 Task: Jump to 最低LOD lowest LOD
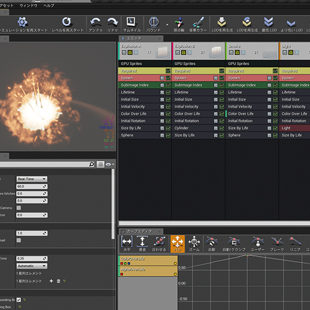pyautogui.click(x=269, y=22)
